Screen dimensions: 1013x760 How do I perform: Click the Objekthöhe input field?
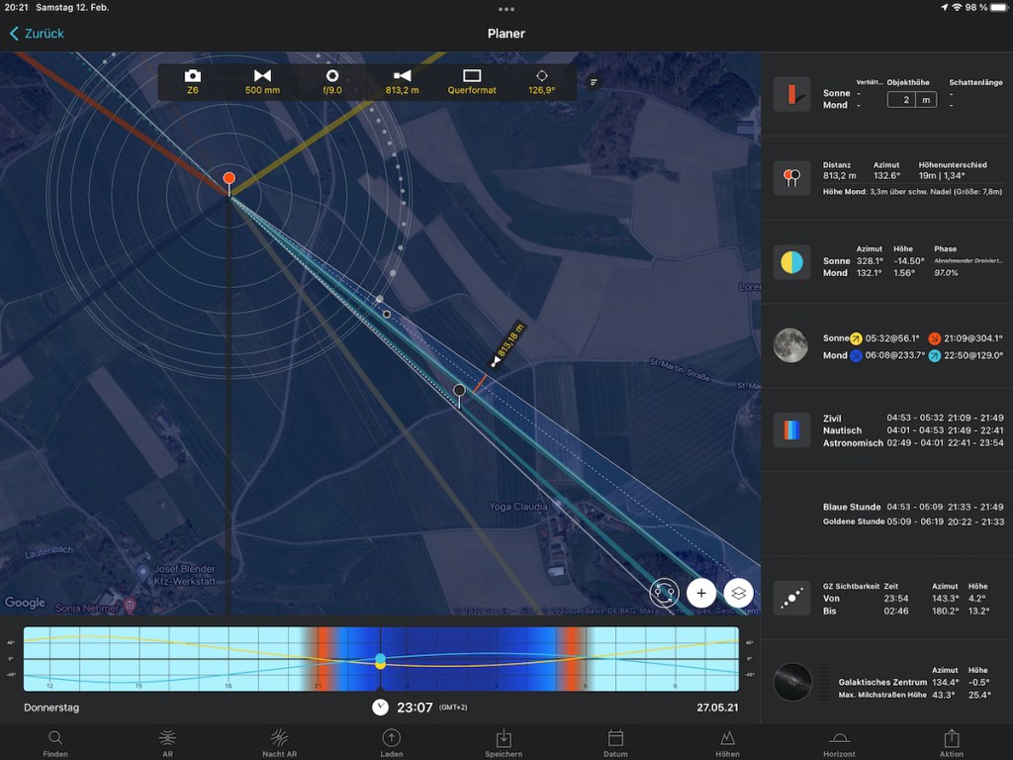point(911,99)
